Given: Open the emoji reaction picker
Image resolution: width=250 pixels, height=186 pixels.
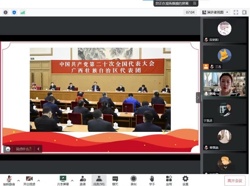Looking at the screenshot, I should (8, 149).
